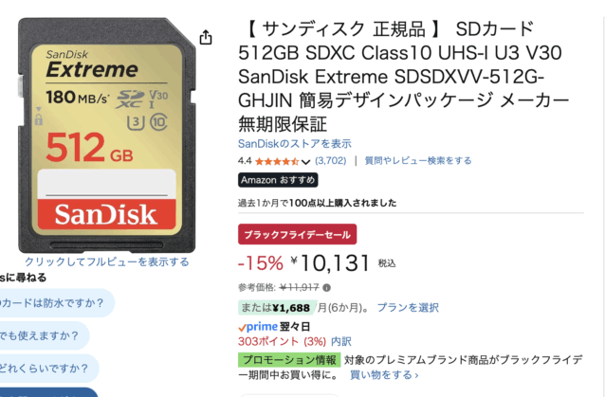605x397 pixels.
Task: Ask if the card is waterproof
Action: click(x=55, y=303)
